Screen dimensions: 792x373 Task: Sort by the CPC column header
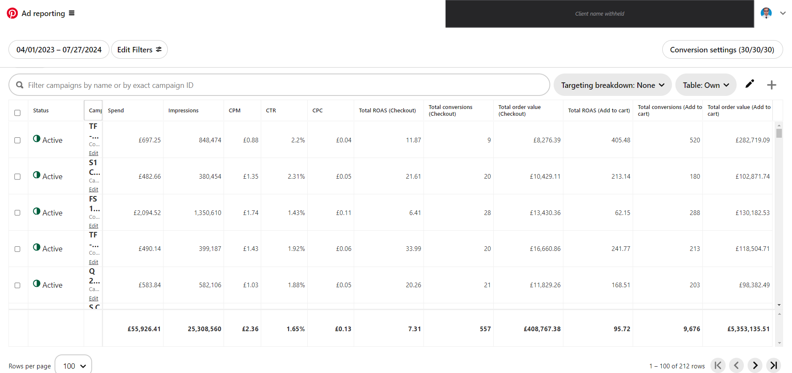(x=317, y=110)
